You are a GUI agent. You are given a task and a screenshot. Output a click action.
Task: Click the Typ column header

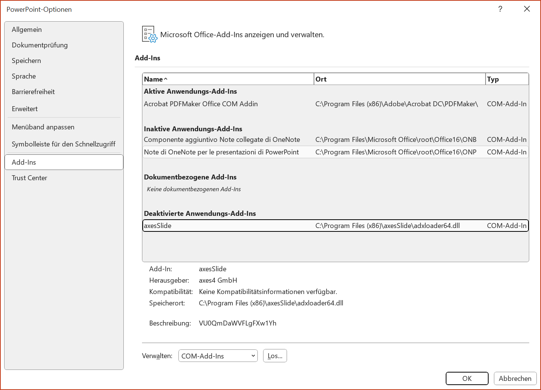(507, 79)
